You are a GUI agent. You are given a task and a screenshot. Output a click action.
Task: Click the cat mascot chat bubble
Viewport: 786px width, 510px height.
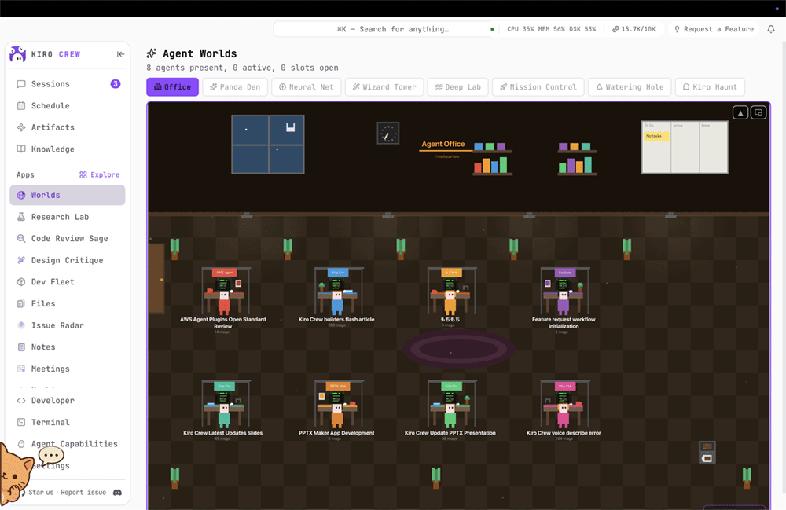tap(51, 456)
